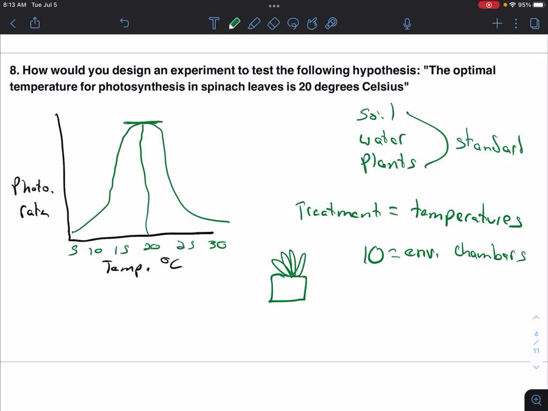Return to library with back chevron

12,23
